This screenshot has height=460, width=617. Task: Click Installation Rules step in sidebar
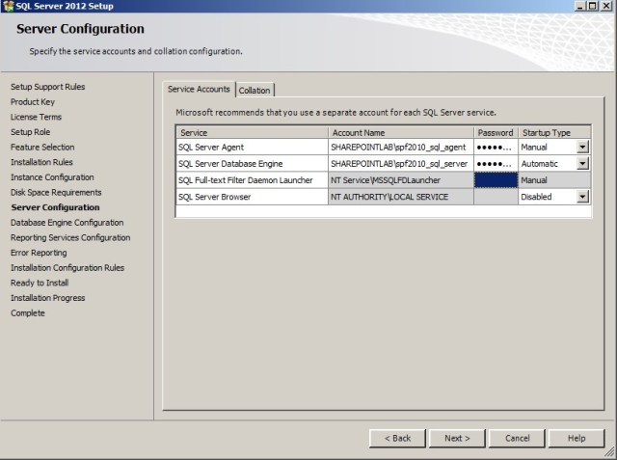(41, 162)
